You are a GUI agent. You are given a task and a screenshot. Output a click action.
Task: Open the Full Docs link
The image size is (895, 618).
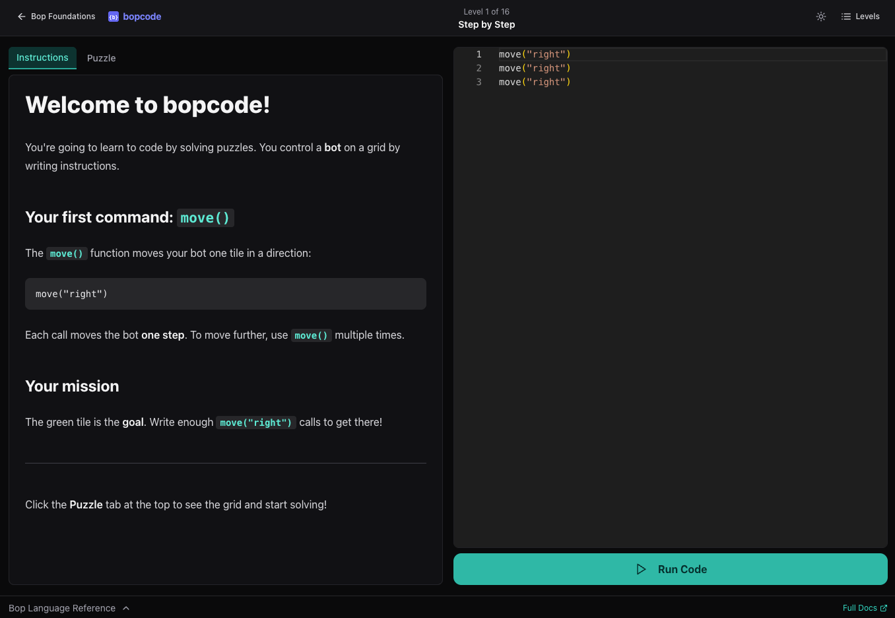(x=861, y=607)
